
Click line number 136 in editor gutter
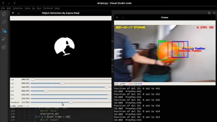coord(13,117)
